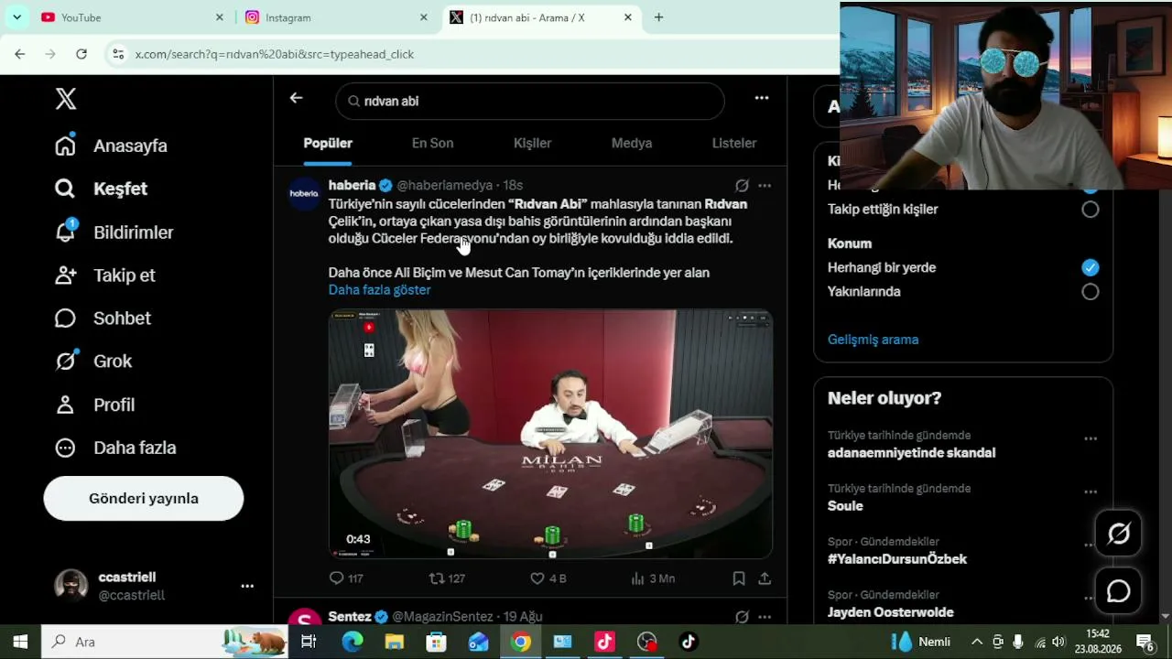
Task: Open the Anasayfa home icon
Action: click(x=65, y=146)
